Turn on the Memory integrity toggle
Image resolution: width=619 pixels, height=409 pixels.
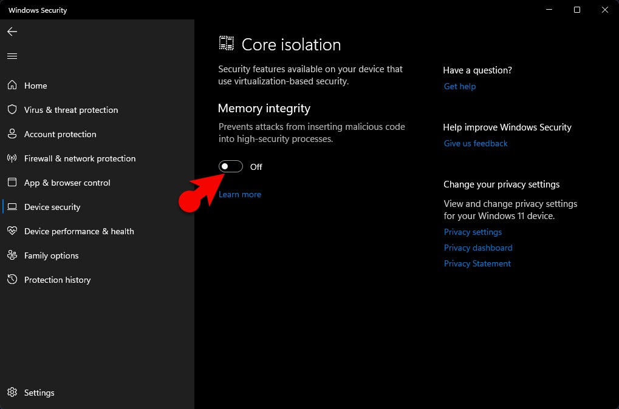[x=231, y=166]
